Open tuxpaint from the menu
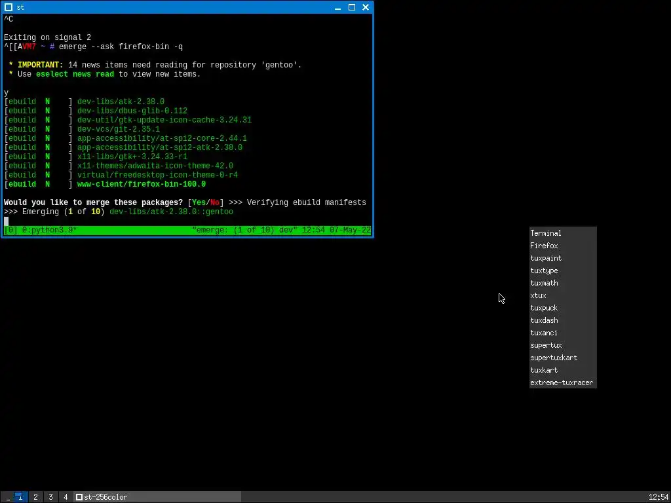671x503 pixels. [563, 258]
